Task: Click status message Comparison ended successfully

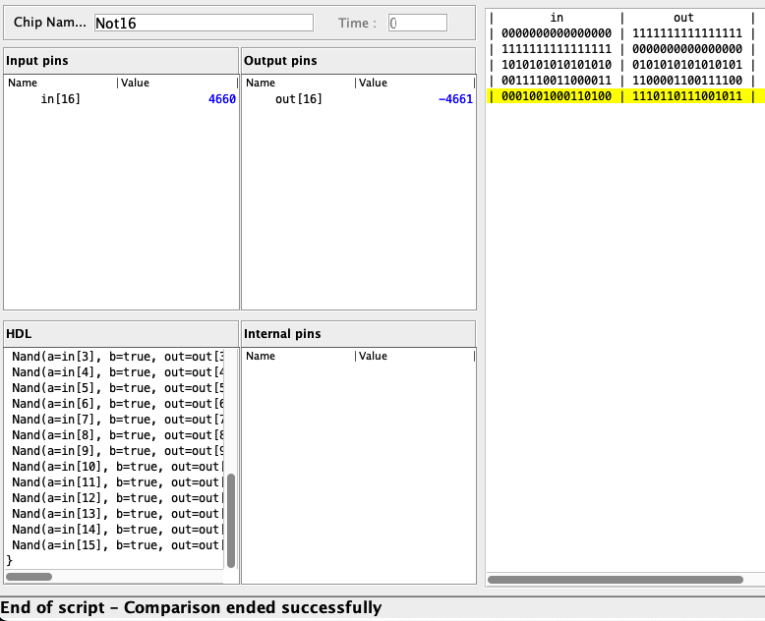Action: point(253,607)
